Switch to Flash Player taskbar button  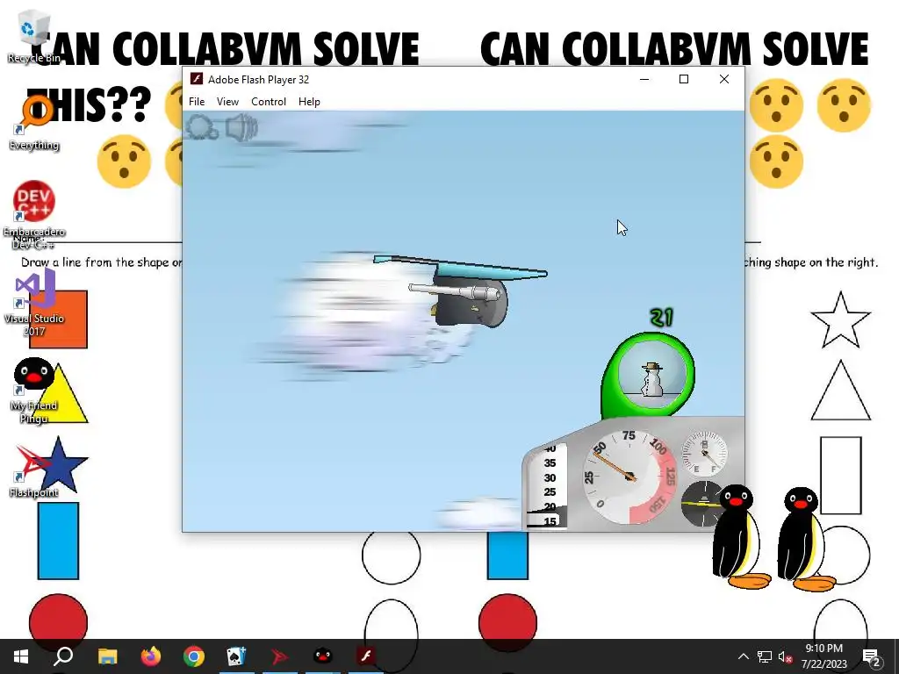coord(366,656)
